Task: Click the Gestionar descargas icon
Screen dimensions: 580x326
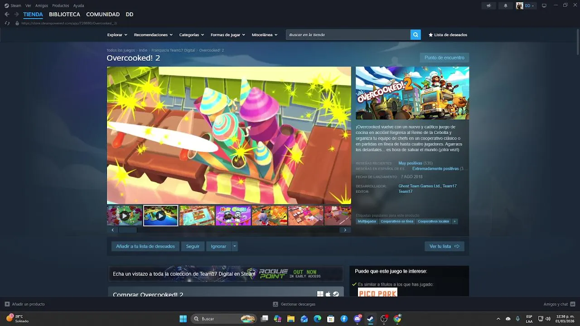Action: point(275,304)
